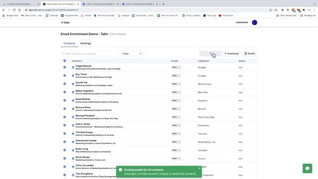Change stage for Richard Rhee

[176, 109]
